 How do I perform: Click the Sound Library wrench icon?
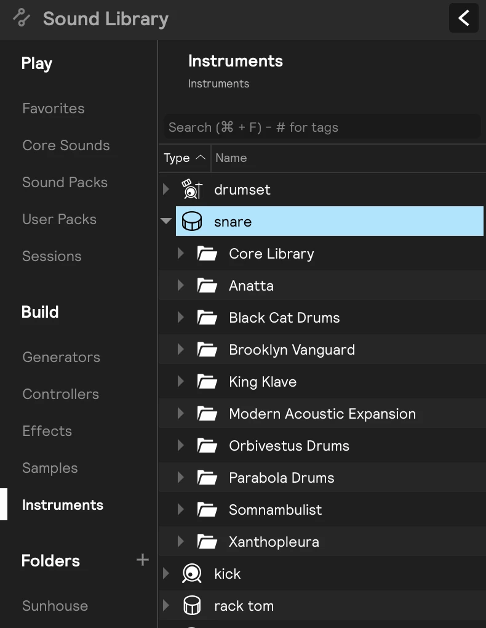22,18
